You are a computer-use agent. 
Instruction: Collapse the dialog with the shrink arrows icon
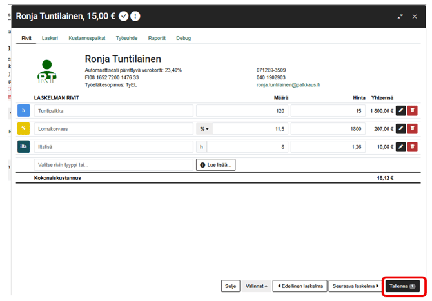400,17
